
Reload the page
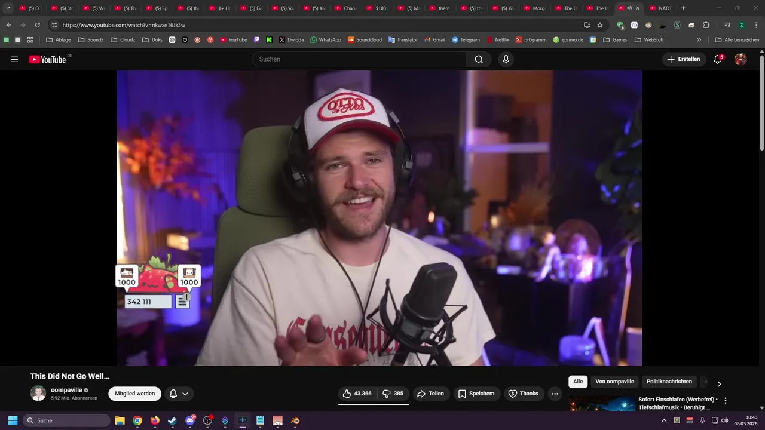pos(37,25)
